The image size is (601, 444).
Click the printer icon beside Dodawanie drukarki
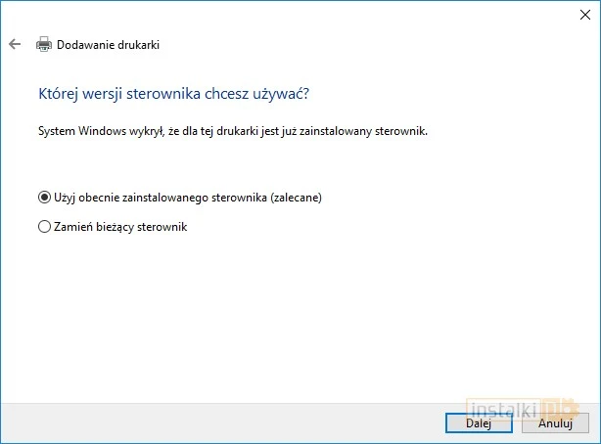click(44, 44)
